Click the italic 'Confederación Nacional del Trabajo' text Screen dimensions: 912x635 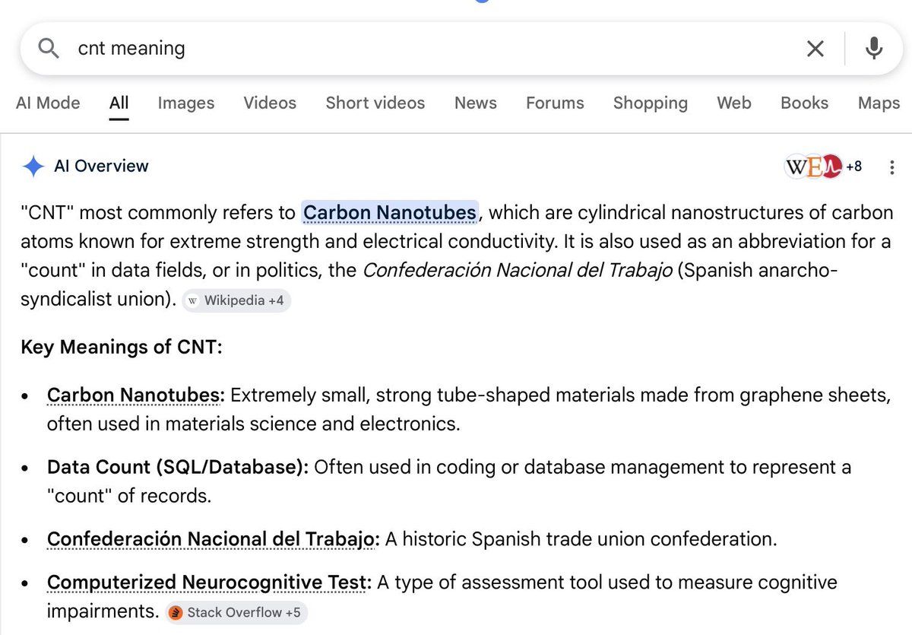518,271
